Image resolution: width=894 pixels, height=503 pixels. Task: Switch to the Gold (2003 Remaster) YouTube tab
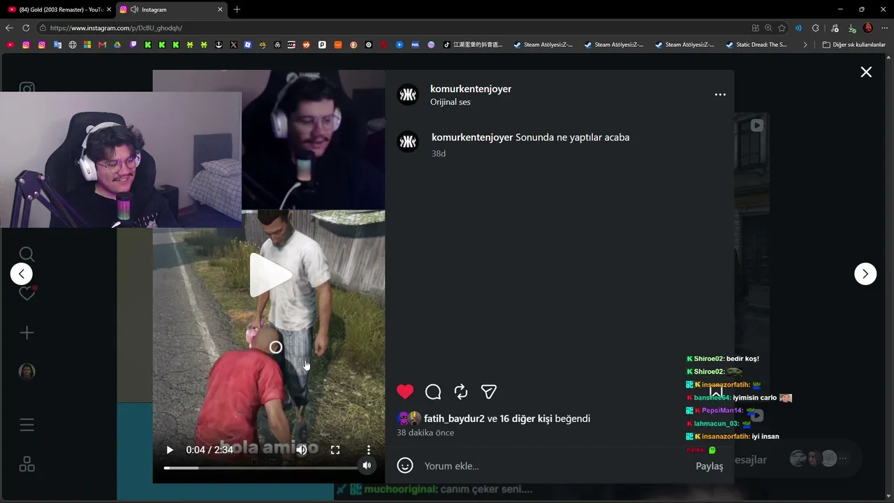tap(60, 10)
